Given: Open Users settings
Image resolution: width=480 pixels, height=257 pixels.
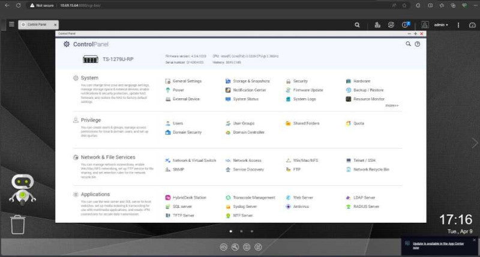Looking at the screenshot, I should 174,123.
